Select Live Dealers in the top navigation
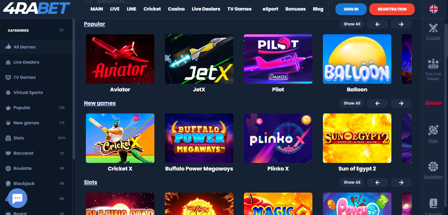448x215 pixels. 206,9
